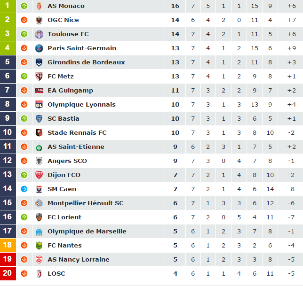Click the blue unchanged arrow beside SM Caen
This screenshot has width=303, height=286.
(x=24, y=189)
